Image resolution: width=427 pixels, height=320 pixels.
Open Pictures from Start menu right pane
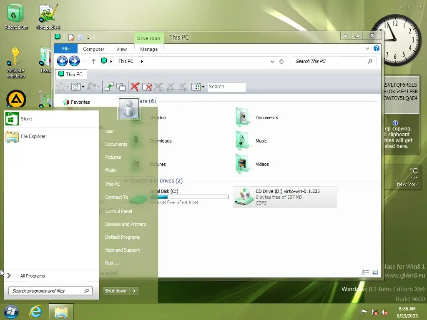tap(113, 157)
